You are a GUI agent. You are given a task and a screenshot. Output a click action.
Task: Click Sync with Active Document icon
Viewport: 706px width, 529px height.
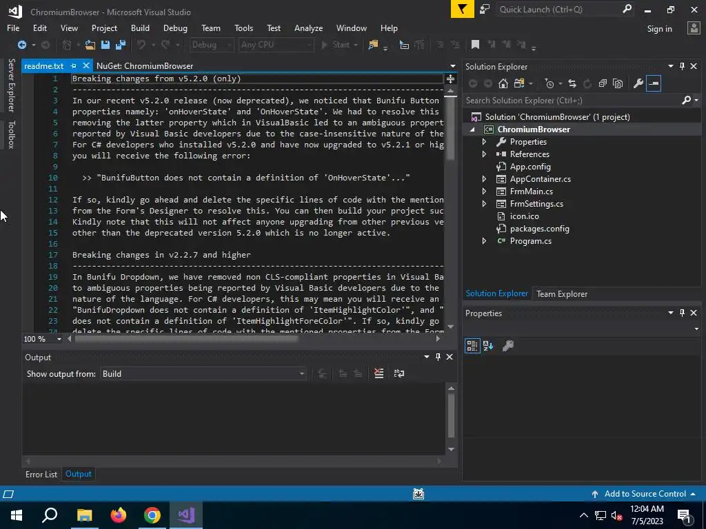point(572,83)
